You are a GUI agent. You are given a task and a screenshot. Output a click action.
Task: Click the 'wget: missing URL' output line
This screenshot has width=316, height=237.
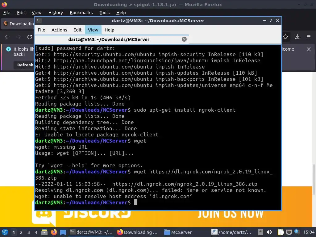[61, 147]
